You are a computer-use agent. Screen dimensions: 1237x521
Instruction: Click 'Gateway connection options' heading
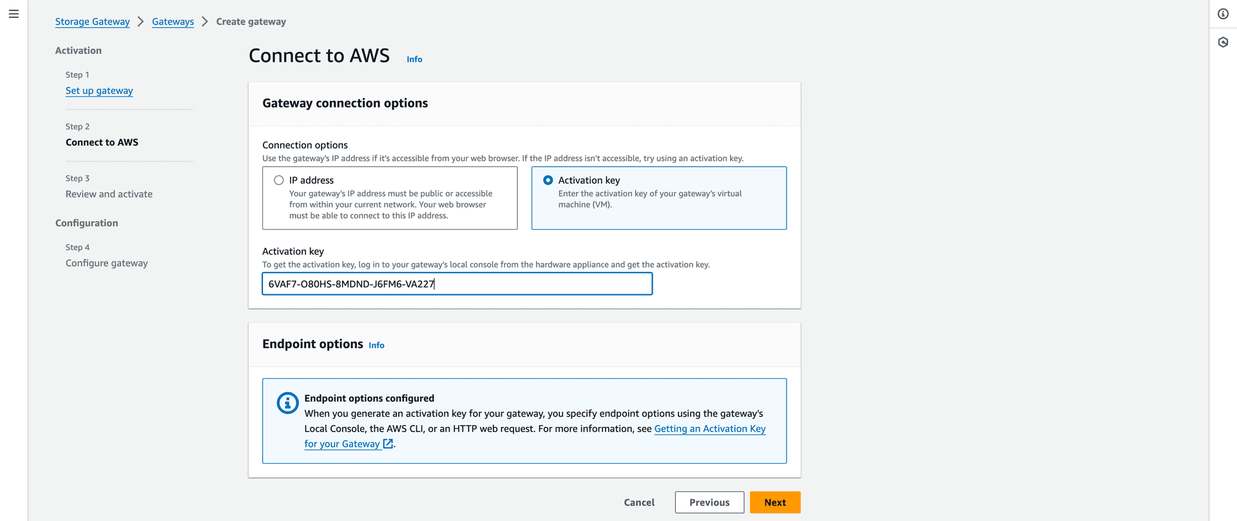(x=345, y=103)
